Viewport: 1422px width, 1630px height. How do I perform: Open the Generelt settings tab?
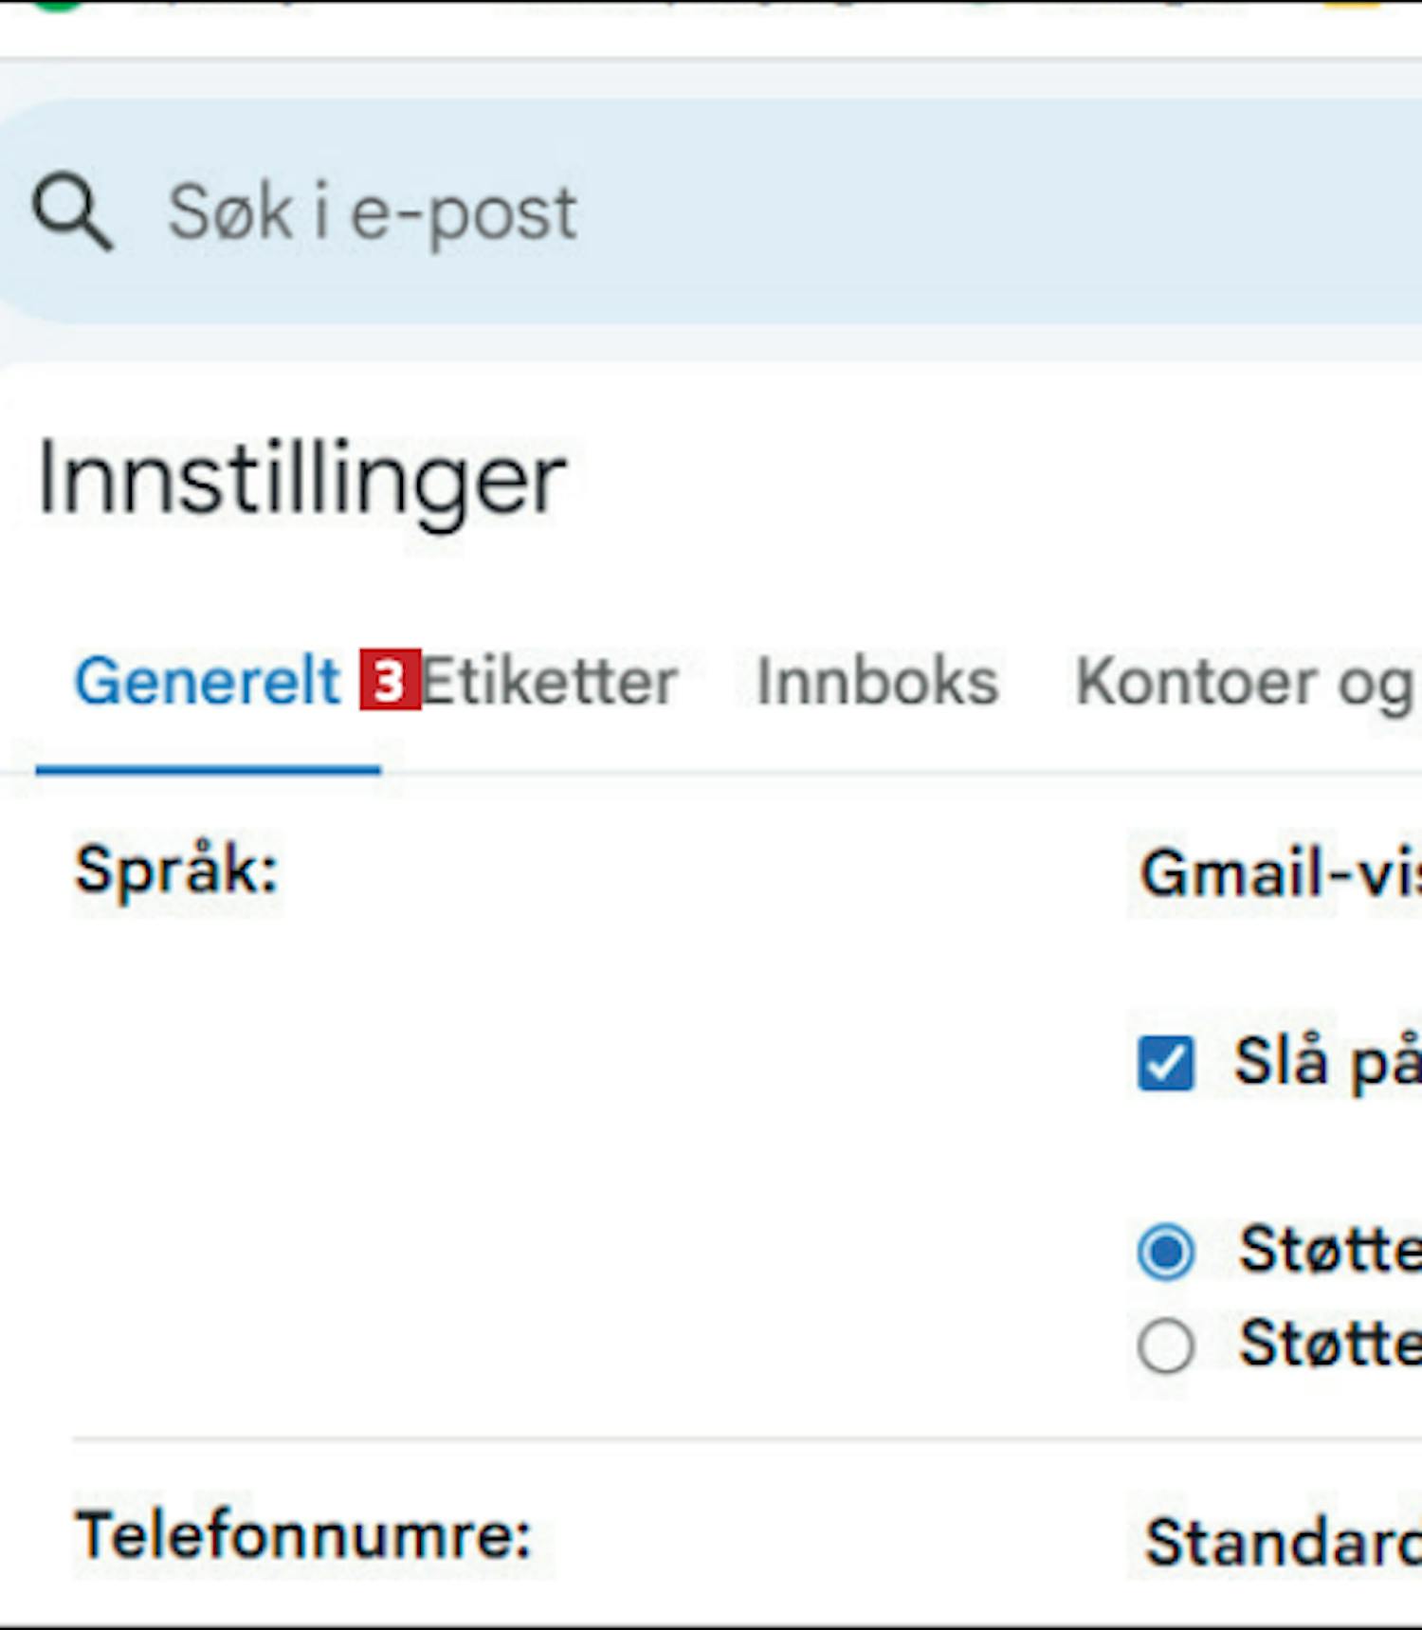[x=207, y=682]
